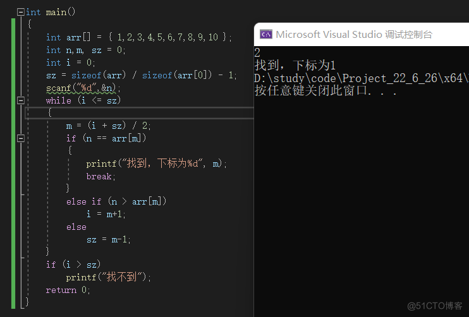
Task: Collapse the while (i <= sz) loop block
Action: pyautogui.click(x=21, y=100)
